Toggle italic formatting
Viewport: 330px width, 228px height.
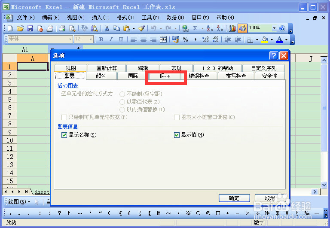pos(111,40)
